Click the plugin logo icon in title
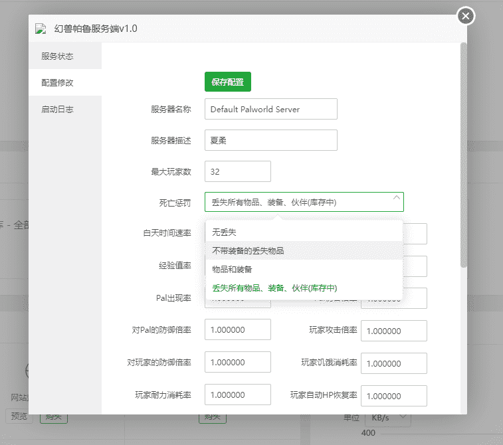This screenshot has height=445, width=503. [41, 29]
